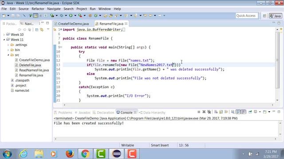The width and height of the screenshot is (284, 159).
Task: Click Smart Insert in status bar
Action: (160, 145)
